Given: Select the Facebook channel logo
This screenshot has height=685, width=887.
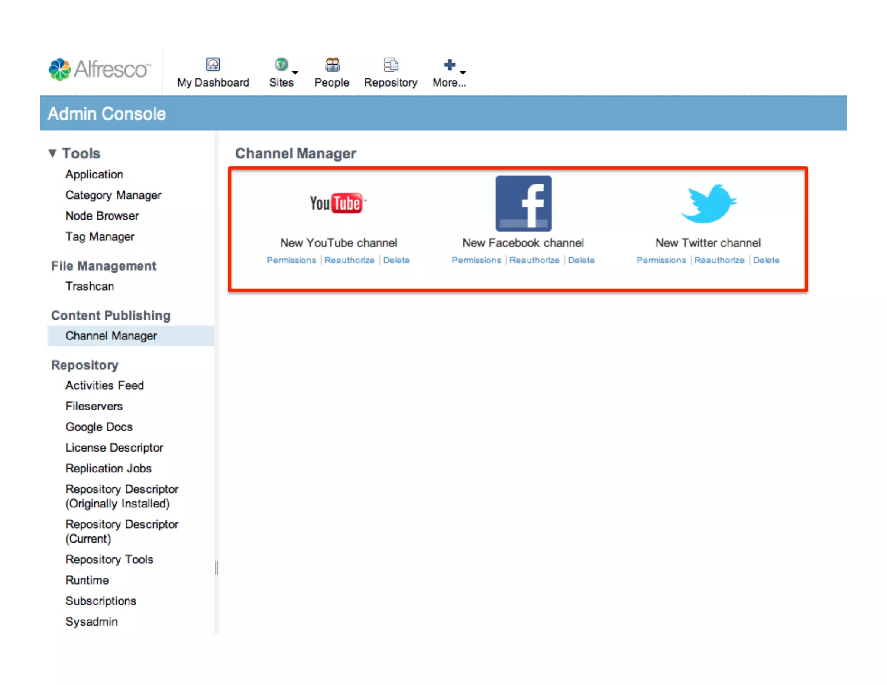Looking at the screenshot, I should tap(523, 203).
